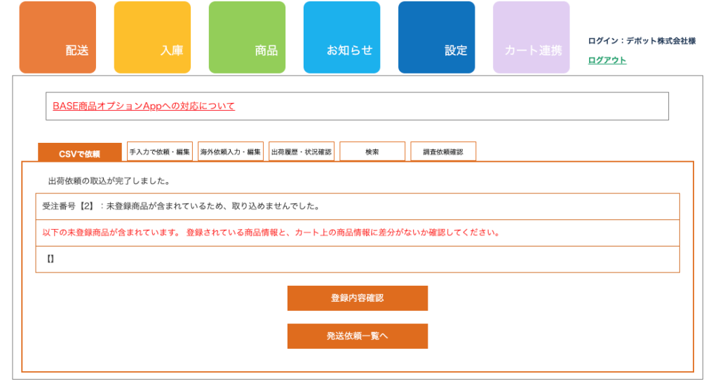Select the カート連携 tile

(x=531, y=38)
